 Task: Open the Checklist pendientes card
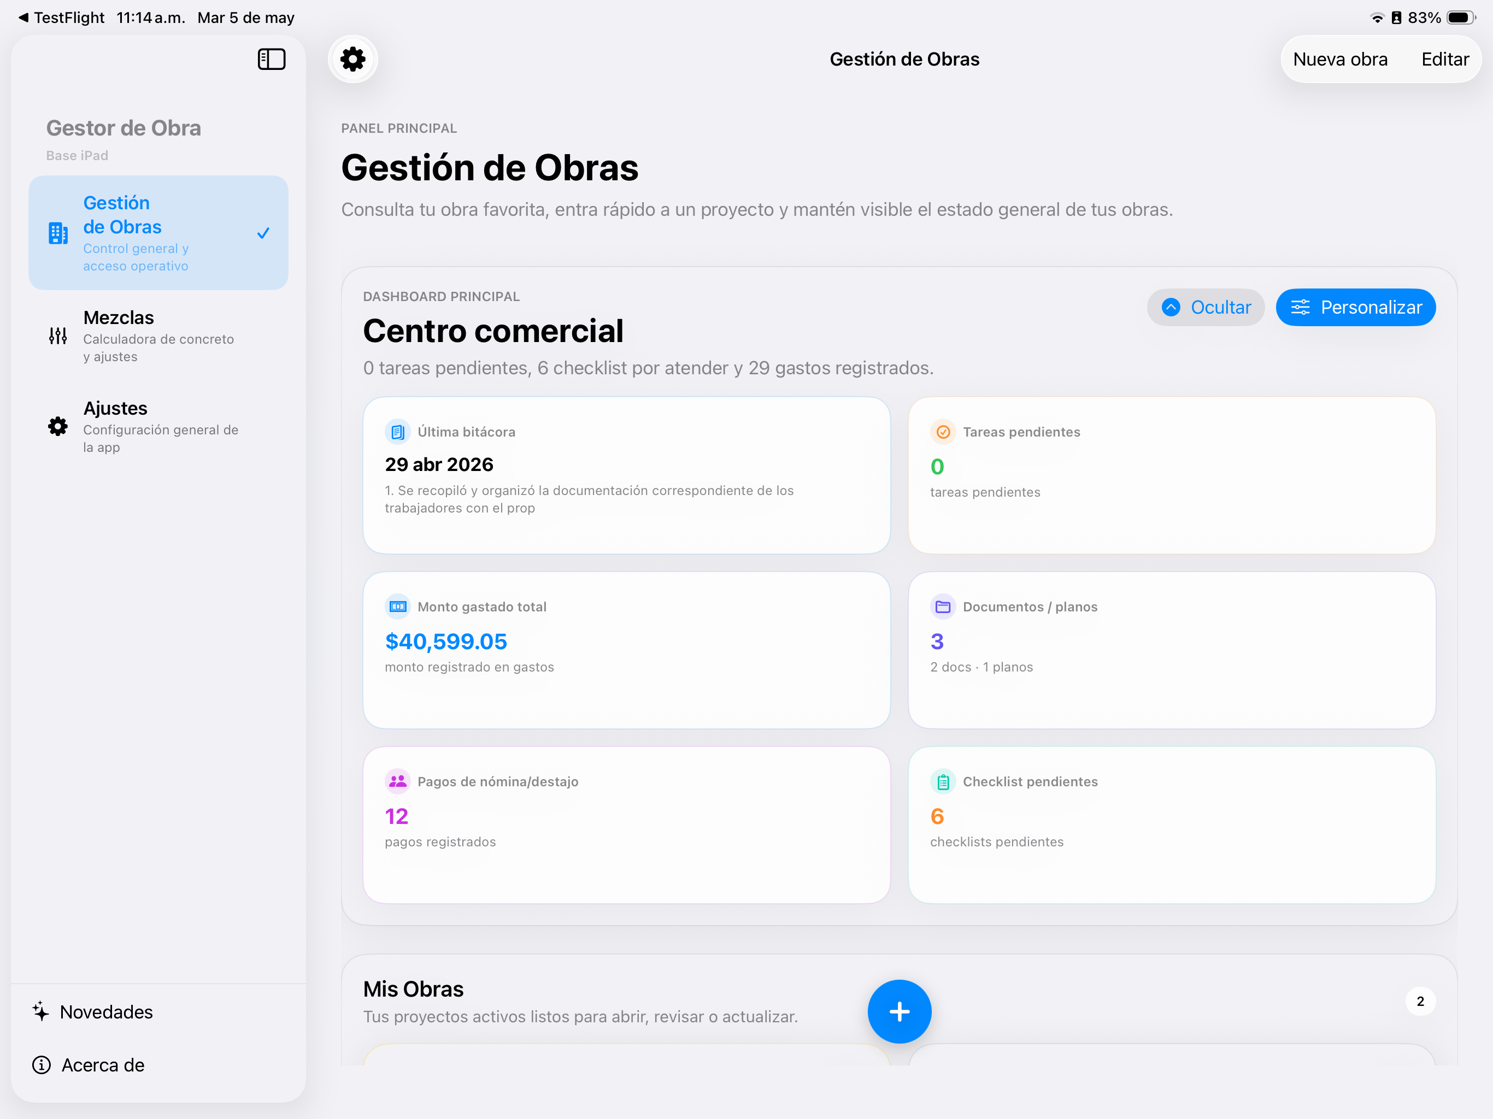(x=1172, y=826)
